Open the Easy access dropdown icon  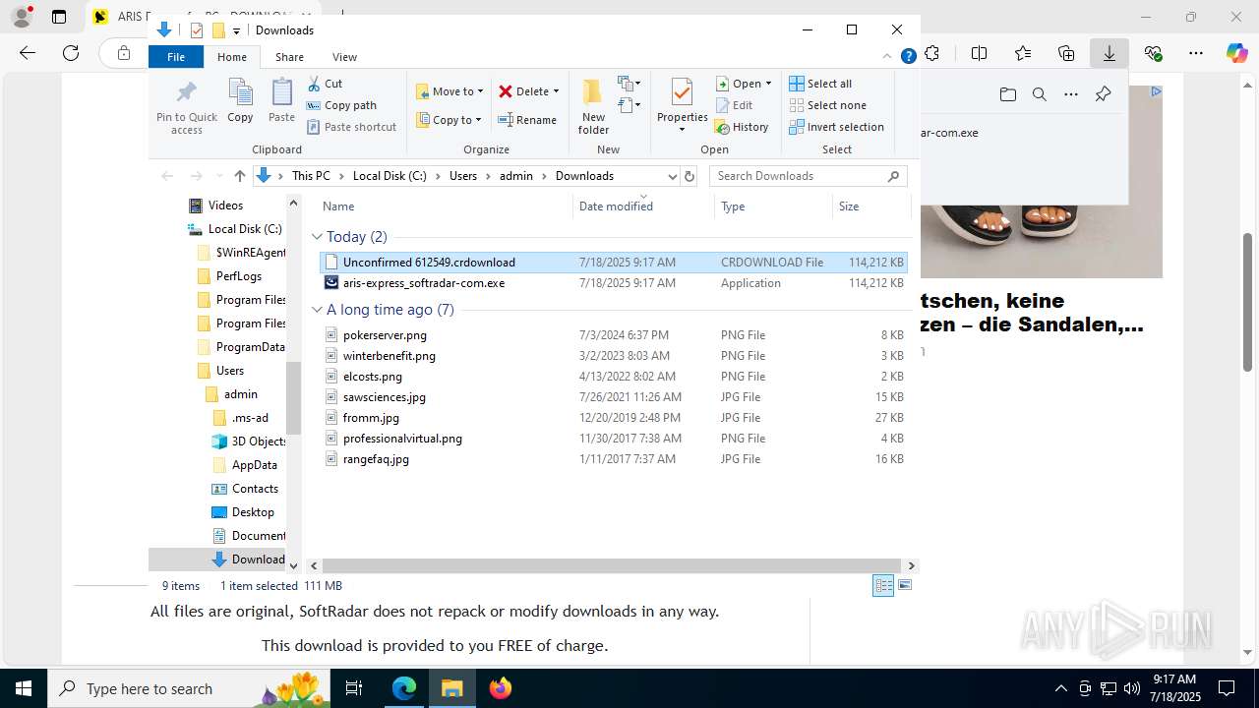click(x=629, y=105)
